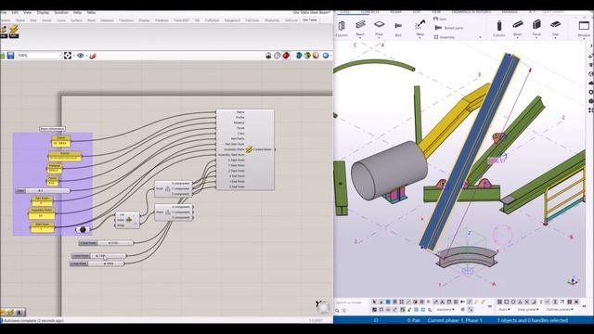Click the preview off prohibition icon
Image resolution: width=594 pixels, height=334 pixels.
(278, 56)
